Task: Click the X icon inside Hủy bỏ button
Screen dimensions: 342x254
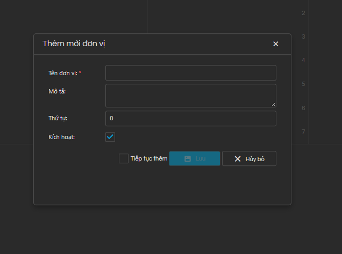Action: (x=237, y=159)
